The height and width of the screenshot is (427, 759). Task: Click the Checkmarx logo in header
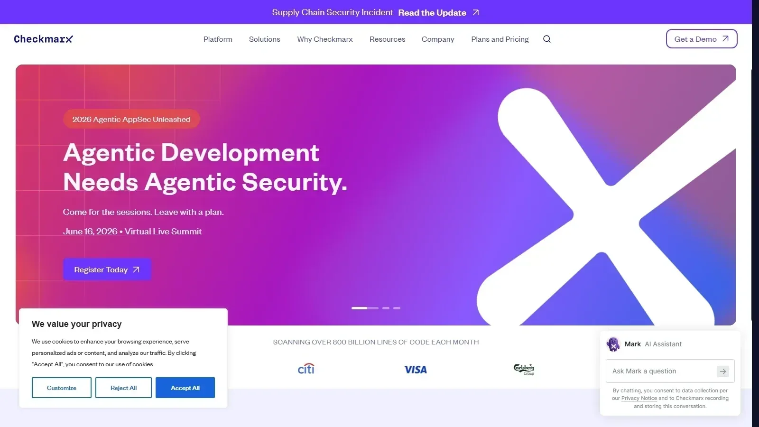click(x=43, y=39)
